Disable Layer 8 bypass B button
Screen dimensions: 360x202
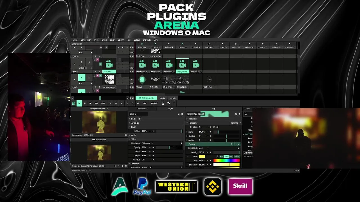82,78
